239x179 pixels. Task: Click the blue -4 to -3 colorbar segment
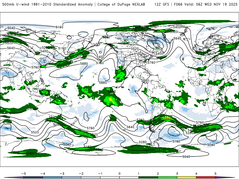click(52, 178)
